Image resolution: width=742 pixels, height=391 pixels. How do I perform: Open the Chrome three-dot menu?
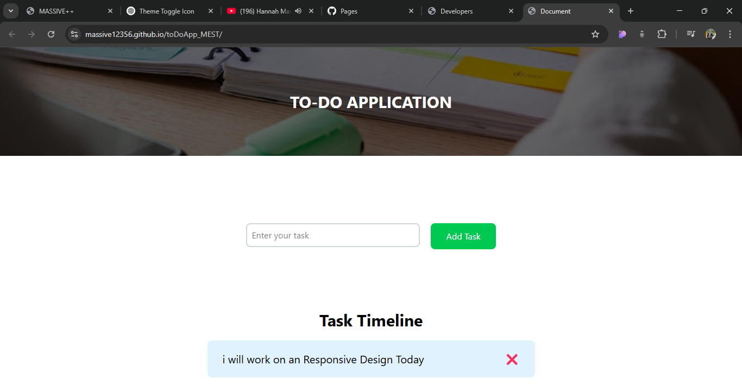730,34
